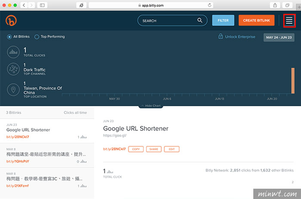Open the hamburger menu icon
The height and width of the screenshot is (199, 301).
pos(289,20)
